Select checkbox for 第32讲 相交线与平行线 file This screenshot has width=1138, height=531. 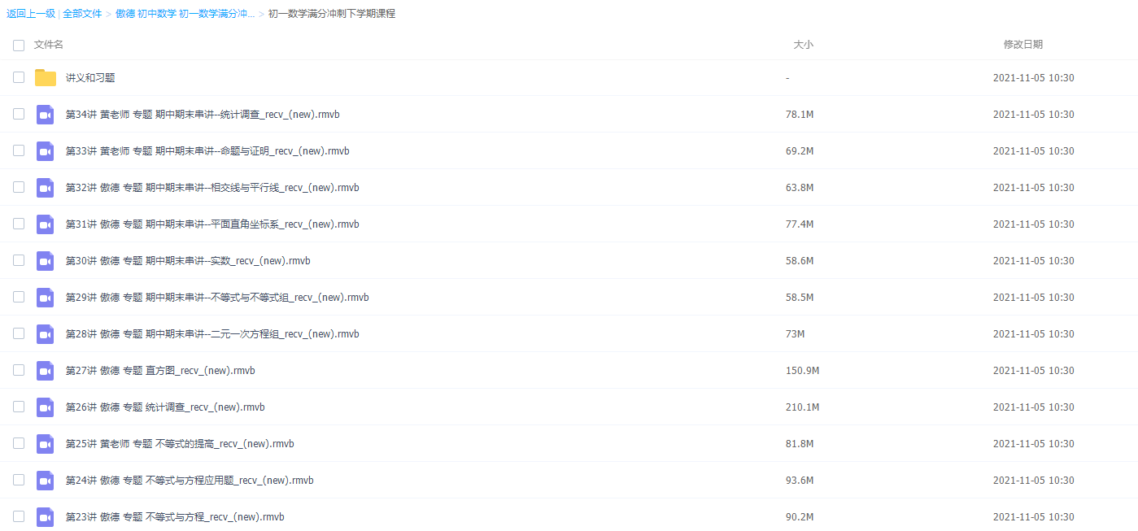19,188
